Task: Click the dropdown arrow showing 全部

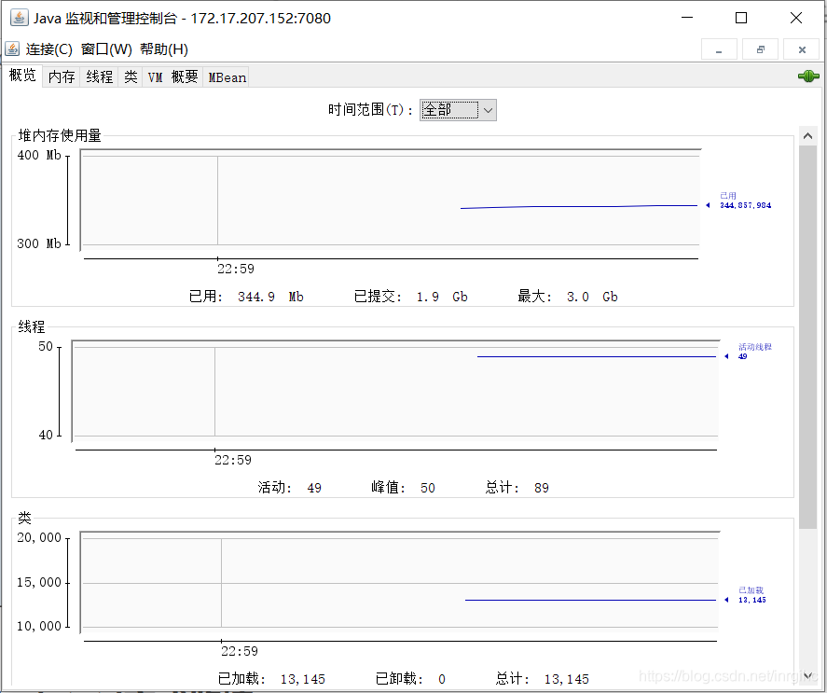Action: (x=487, y=109)
